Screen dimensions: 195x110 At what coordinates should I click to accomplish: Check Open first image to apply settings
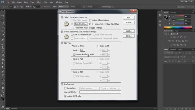[74, 28]
